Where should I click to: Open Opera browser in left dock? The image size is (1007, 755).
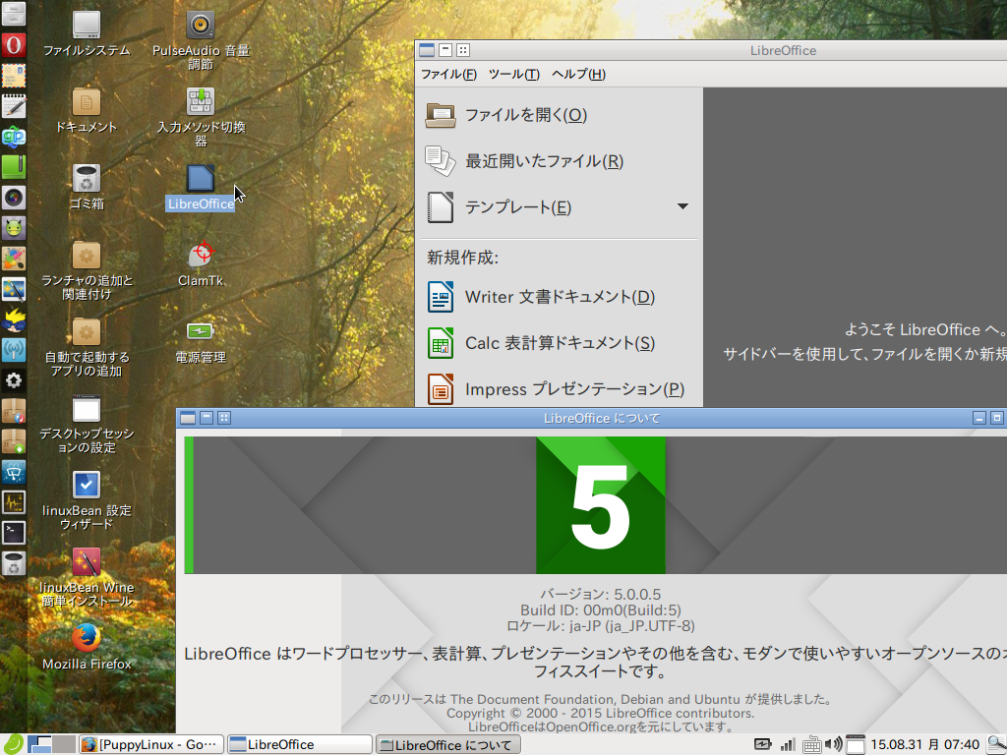pos(14,45)
